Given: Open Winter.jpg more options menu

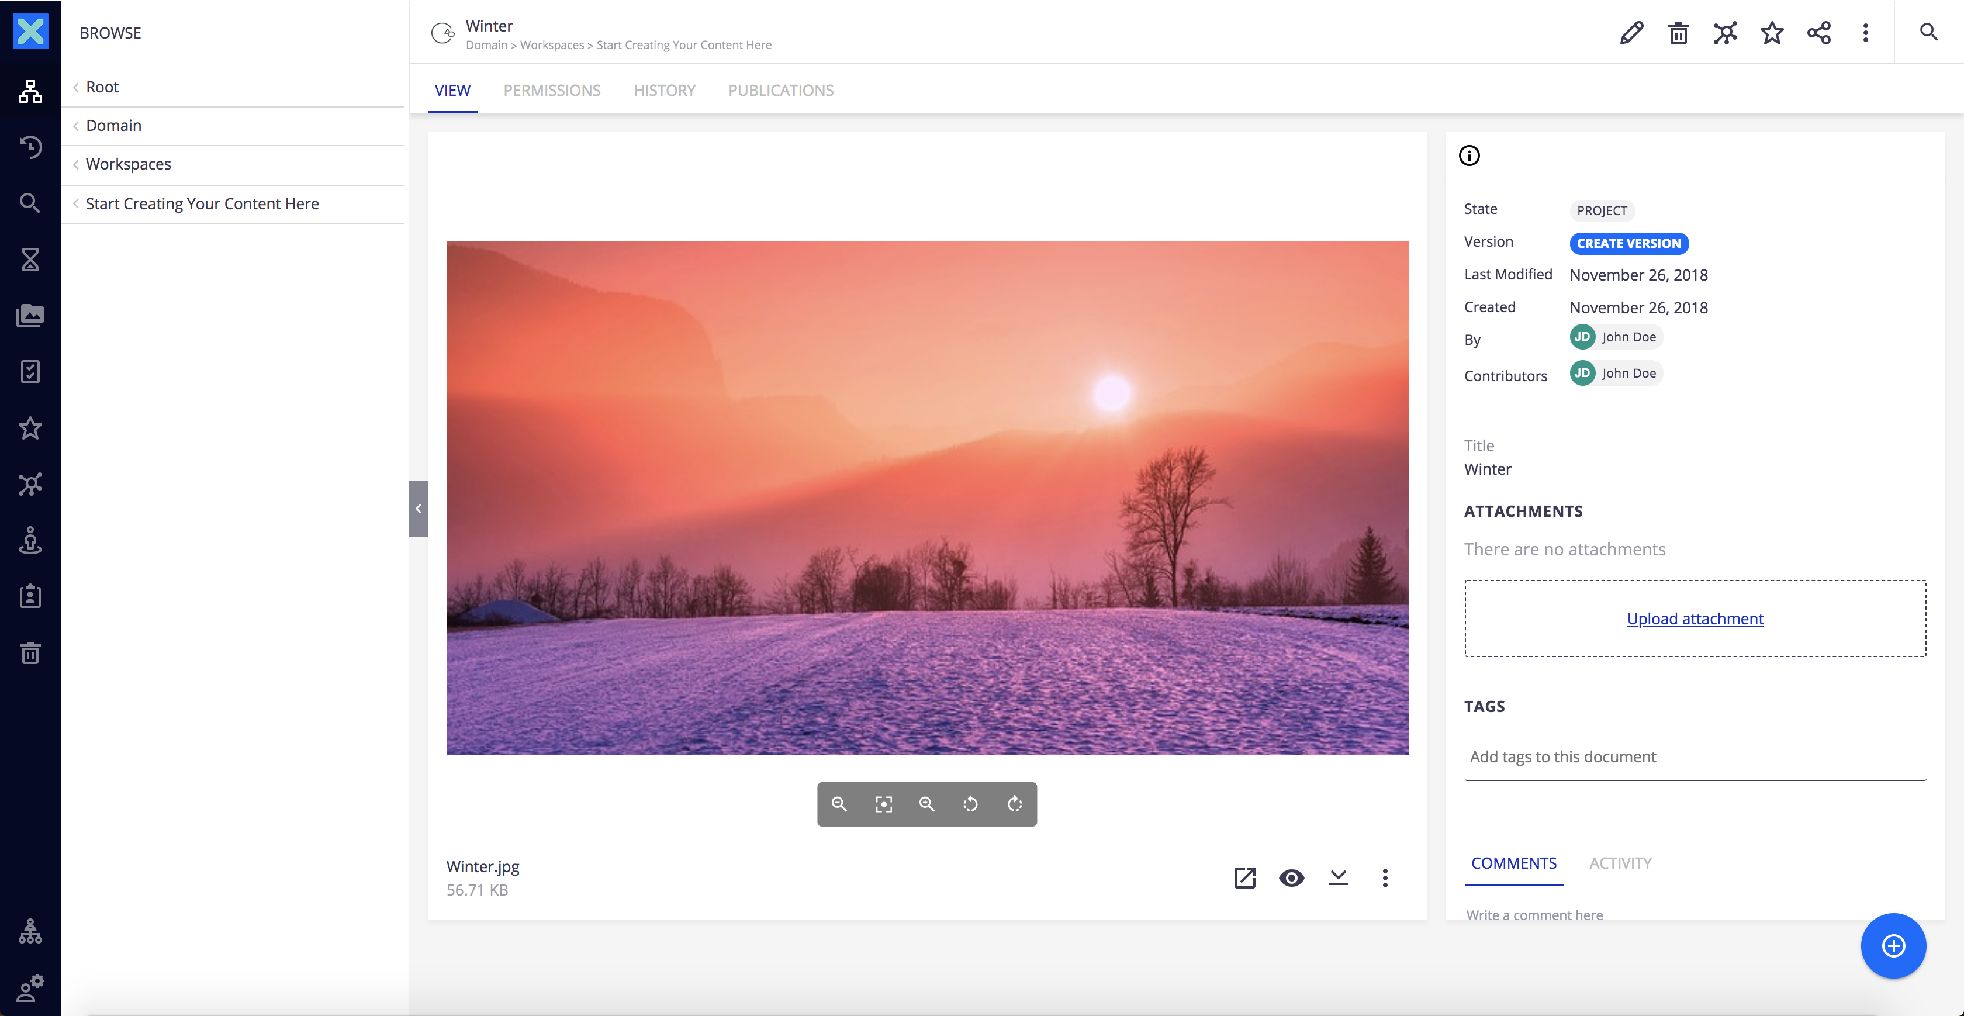Looking at the screenshot, I should pos(1385,878).
